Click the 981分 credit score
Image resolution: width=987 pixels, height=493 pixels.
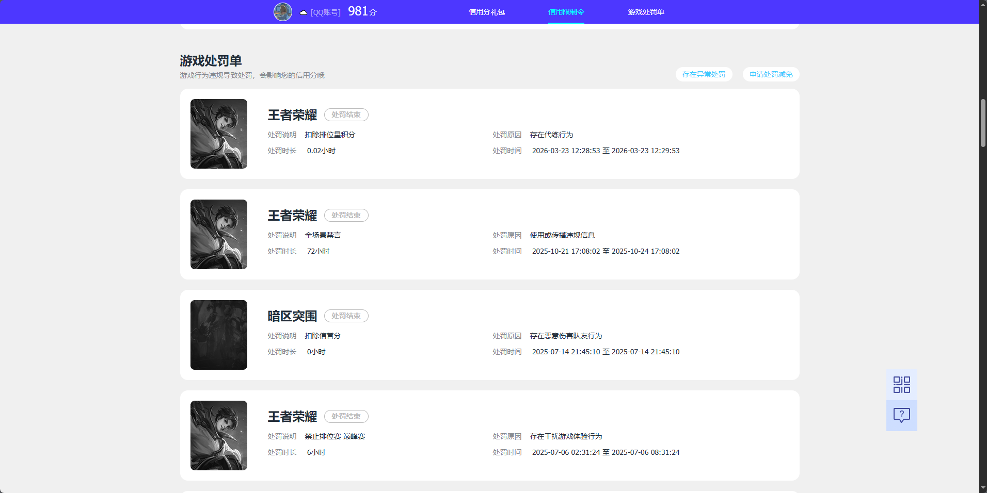click(x=362, y=11)
